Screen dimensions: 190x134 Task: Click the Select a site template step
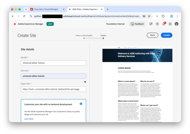click(84, 36)
